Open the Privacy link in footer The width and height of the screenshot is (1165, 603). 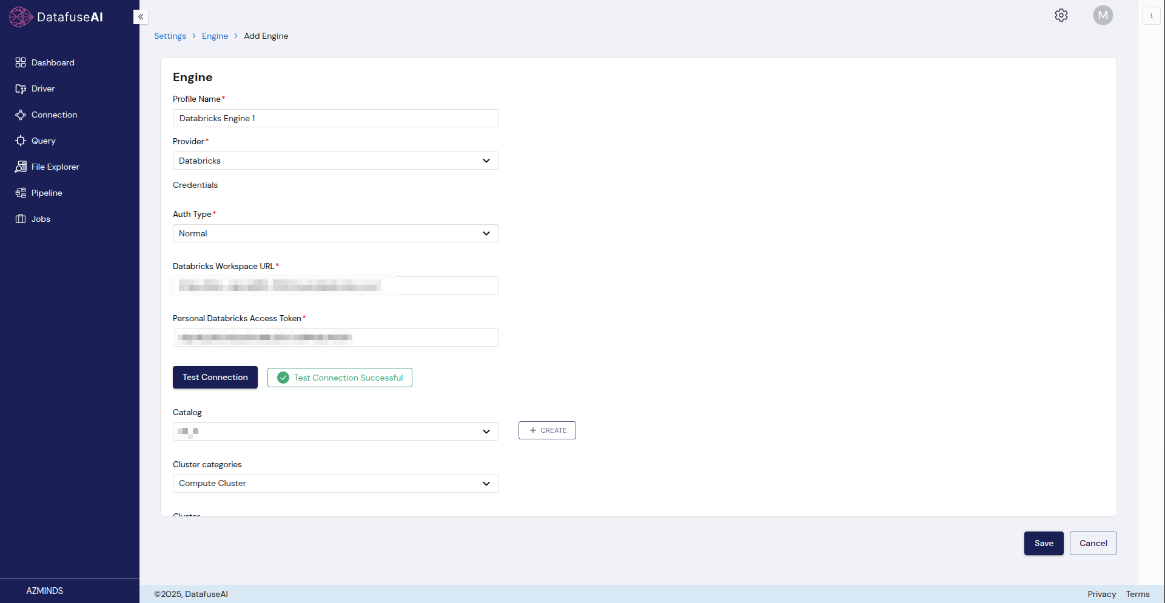[x=1101, y=594]
